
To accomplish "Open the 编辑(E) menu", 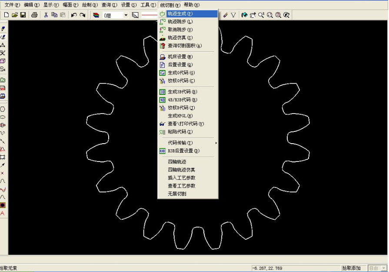I will click(31, 5).
